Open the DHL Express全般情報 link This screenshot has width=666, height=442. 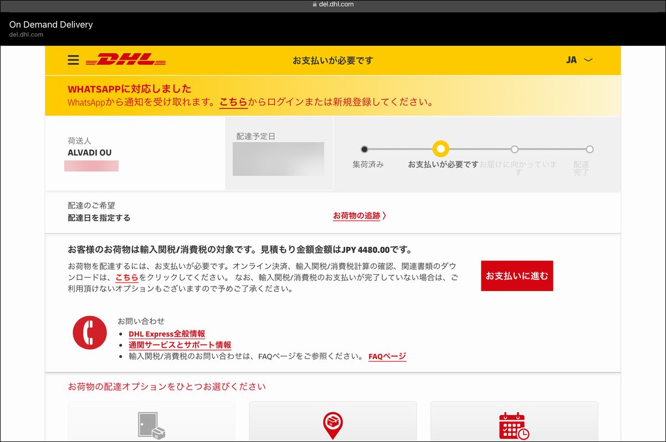point(167,334)
